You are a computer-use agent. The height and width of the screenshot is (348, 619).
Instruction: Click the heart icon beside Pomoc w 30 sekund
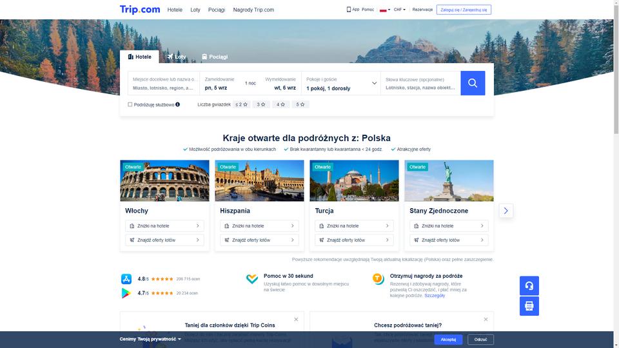(x=252, y=279)
